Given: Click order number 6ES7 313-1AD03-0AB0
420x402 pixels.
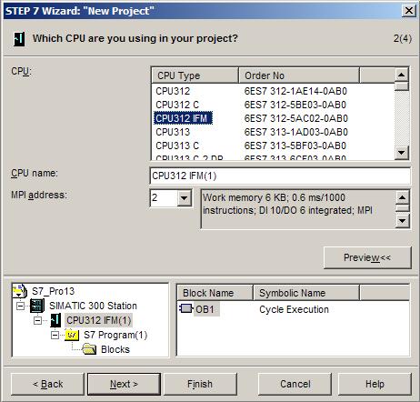Looking at the screenshot, I should pyautogui.click(x=295, y=132).
